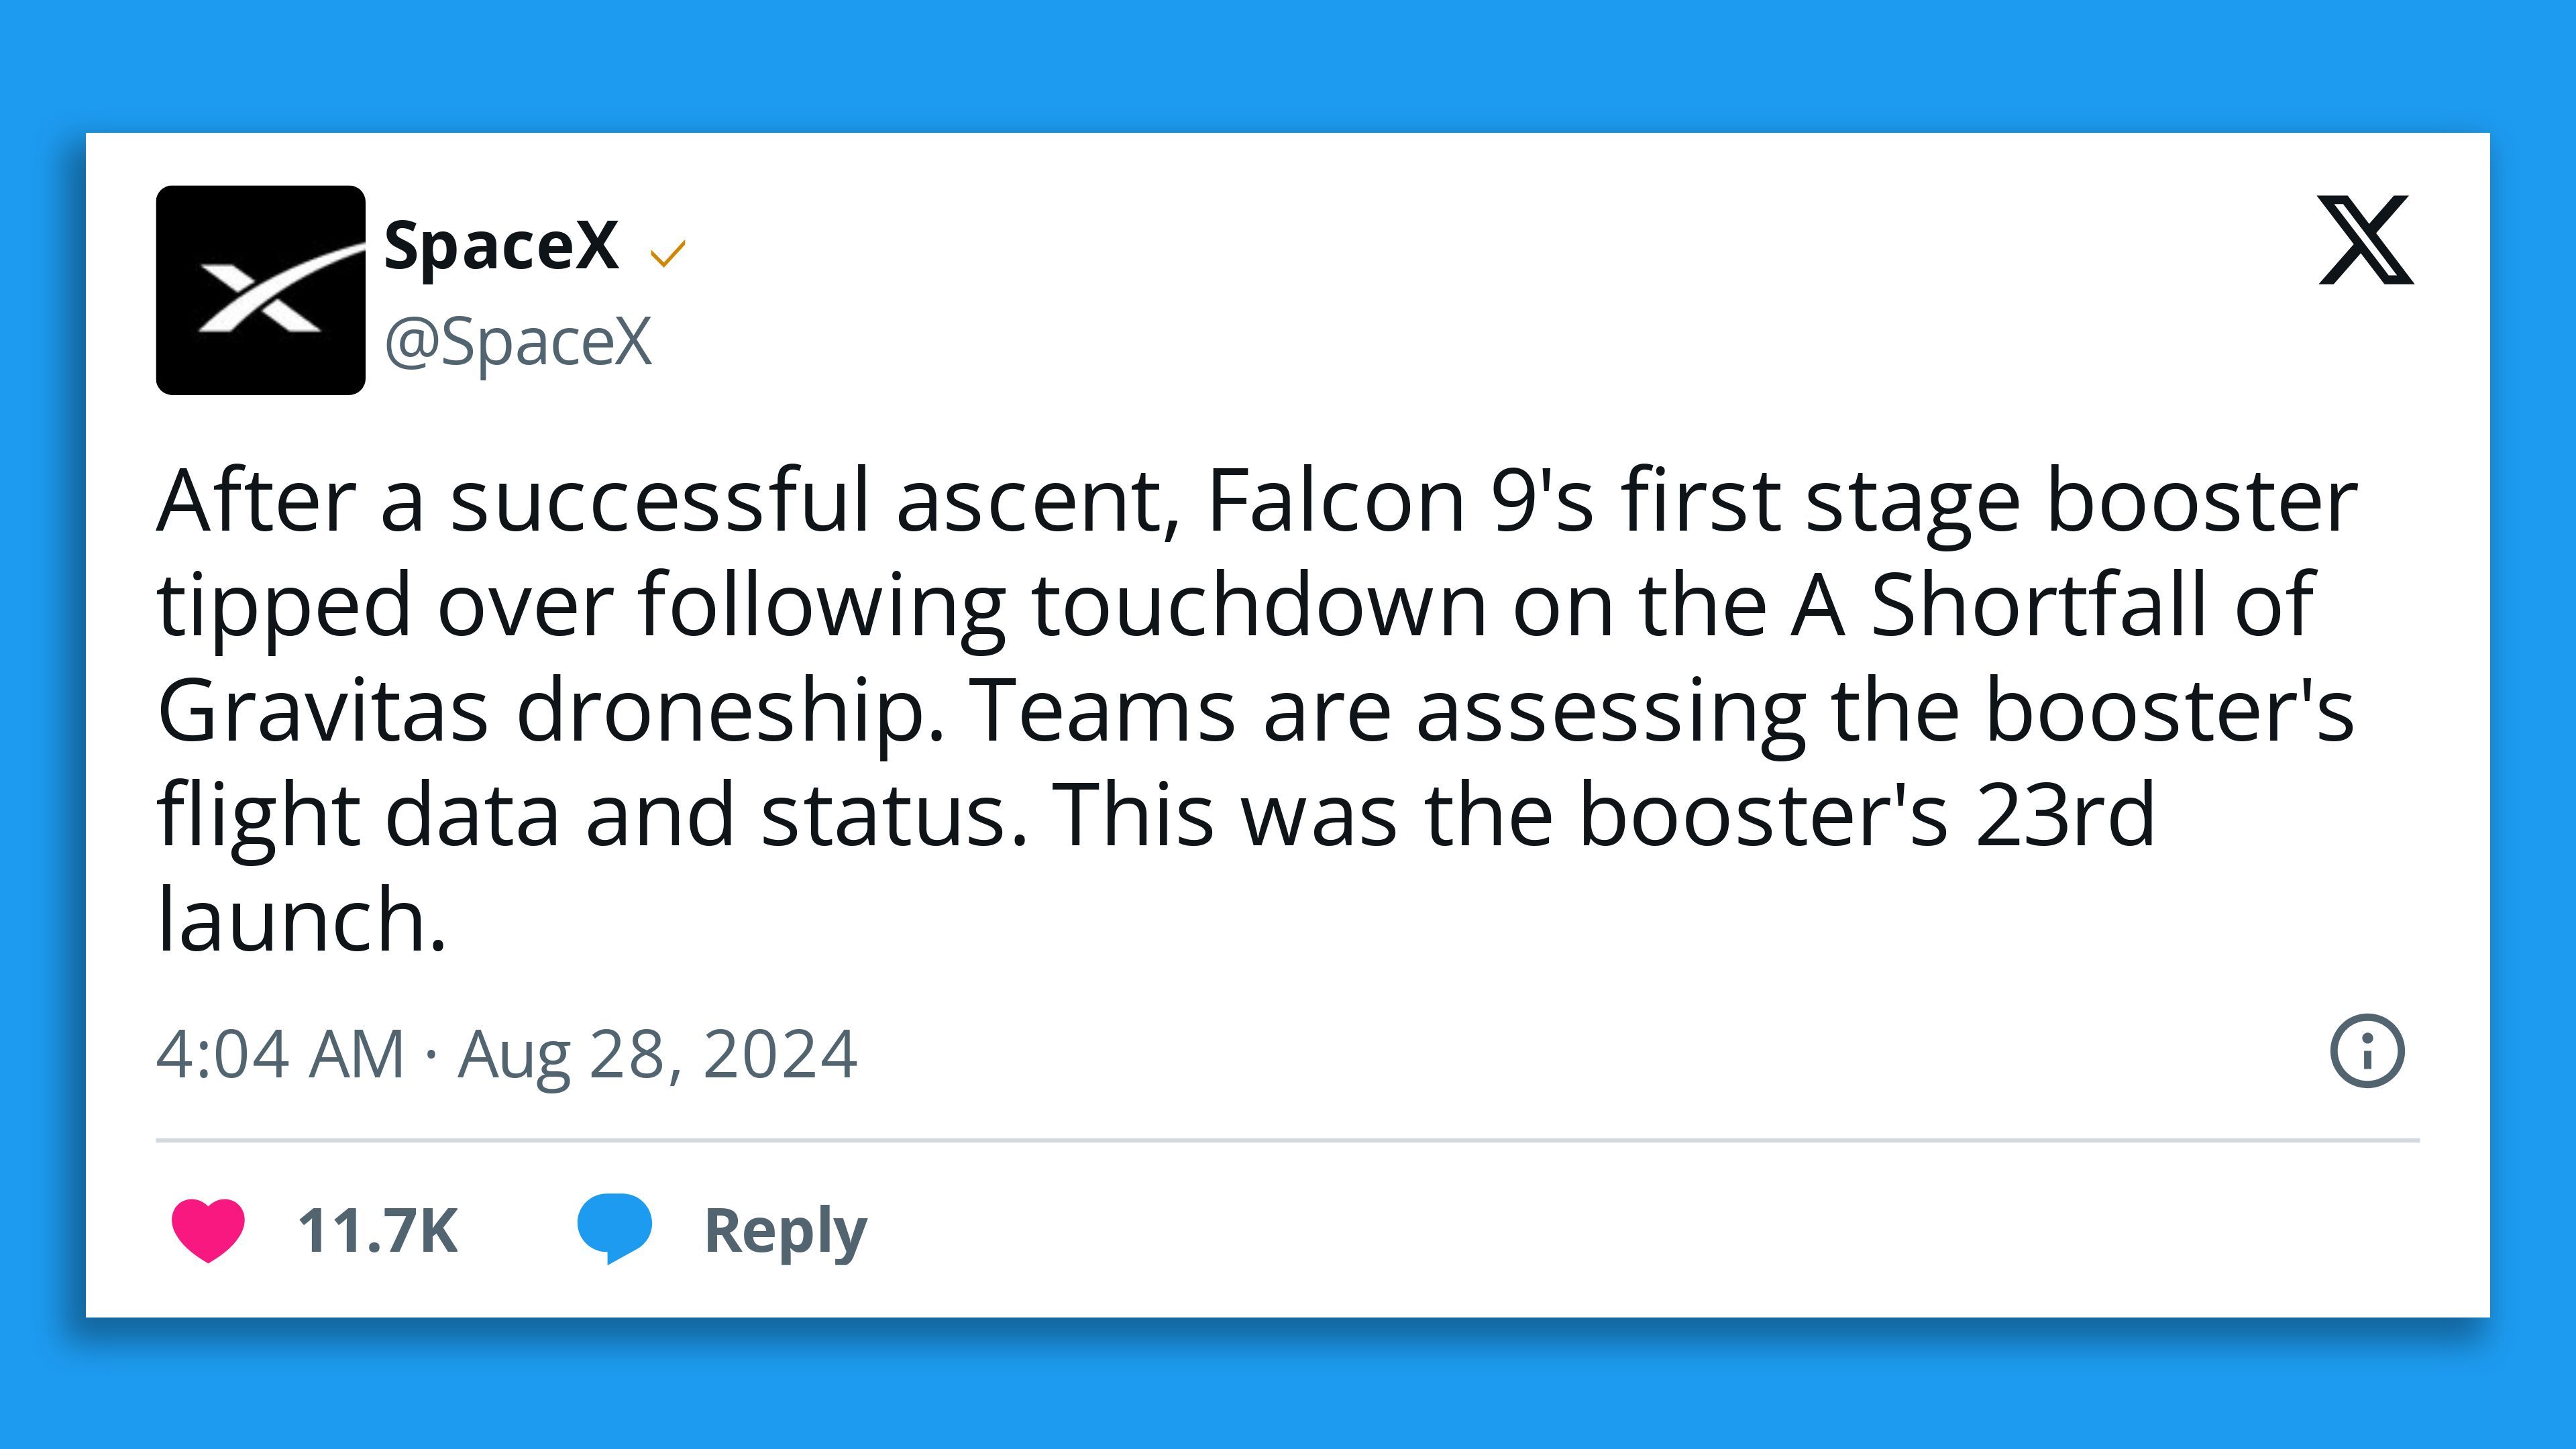Click "Falcon 9's" in the tweet text
Image resolution: width=2576 pixels, height=1449 pixels.
click(1399, 502)
